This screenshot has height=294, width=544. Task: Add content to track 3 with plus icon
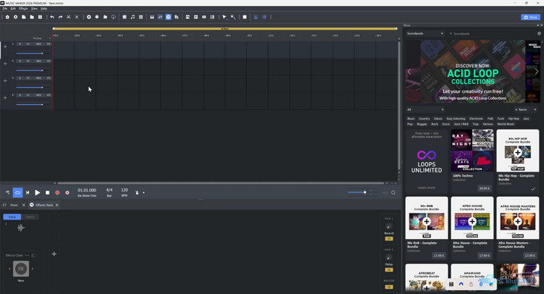5,81
